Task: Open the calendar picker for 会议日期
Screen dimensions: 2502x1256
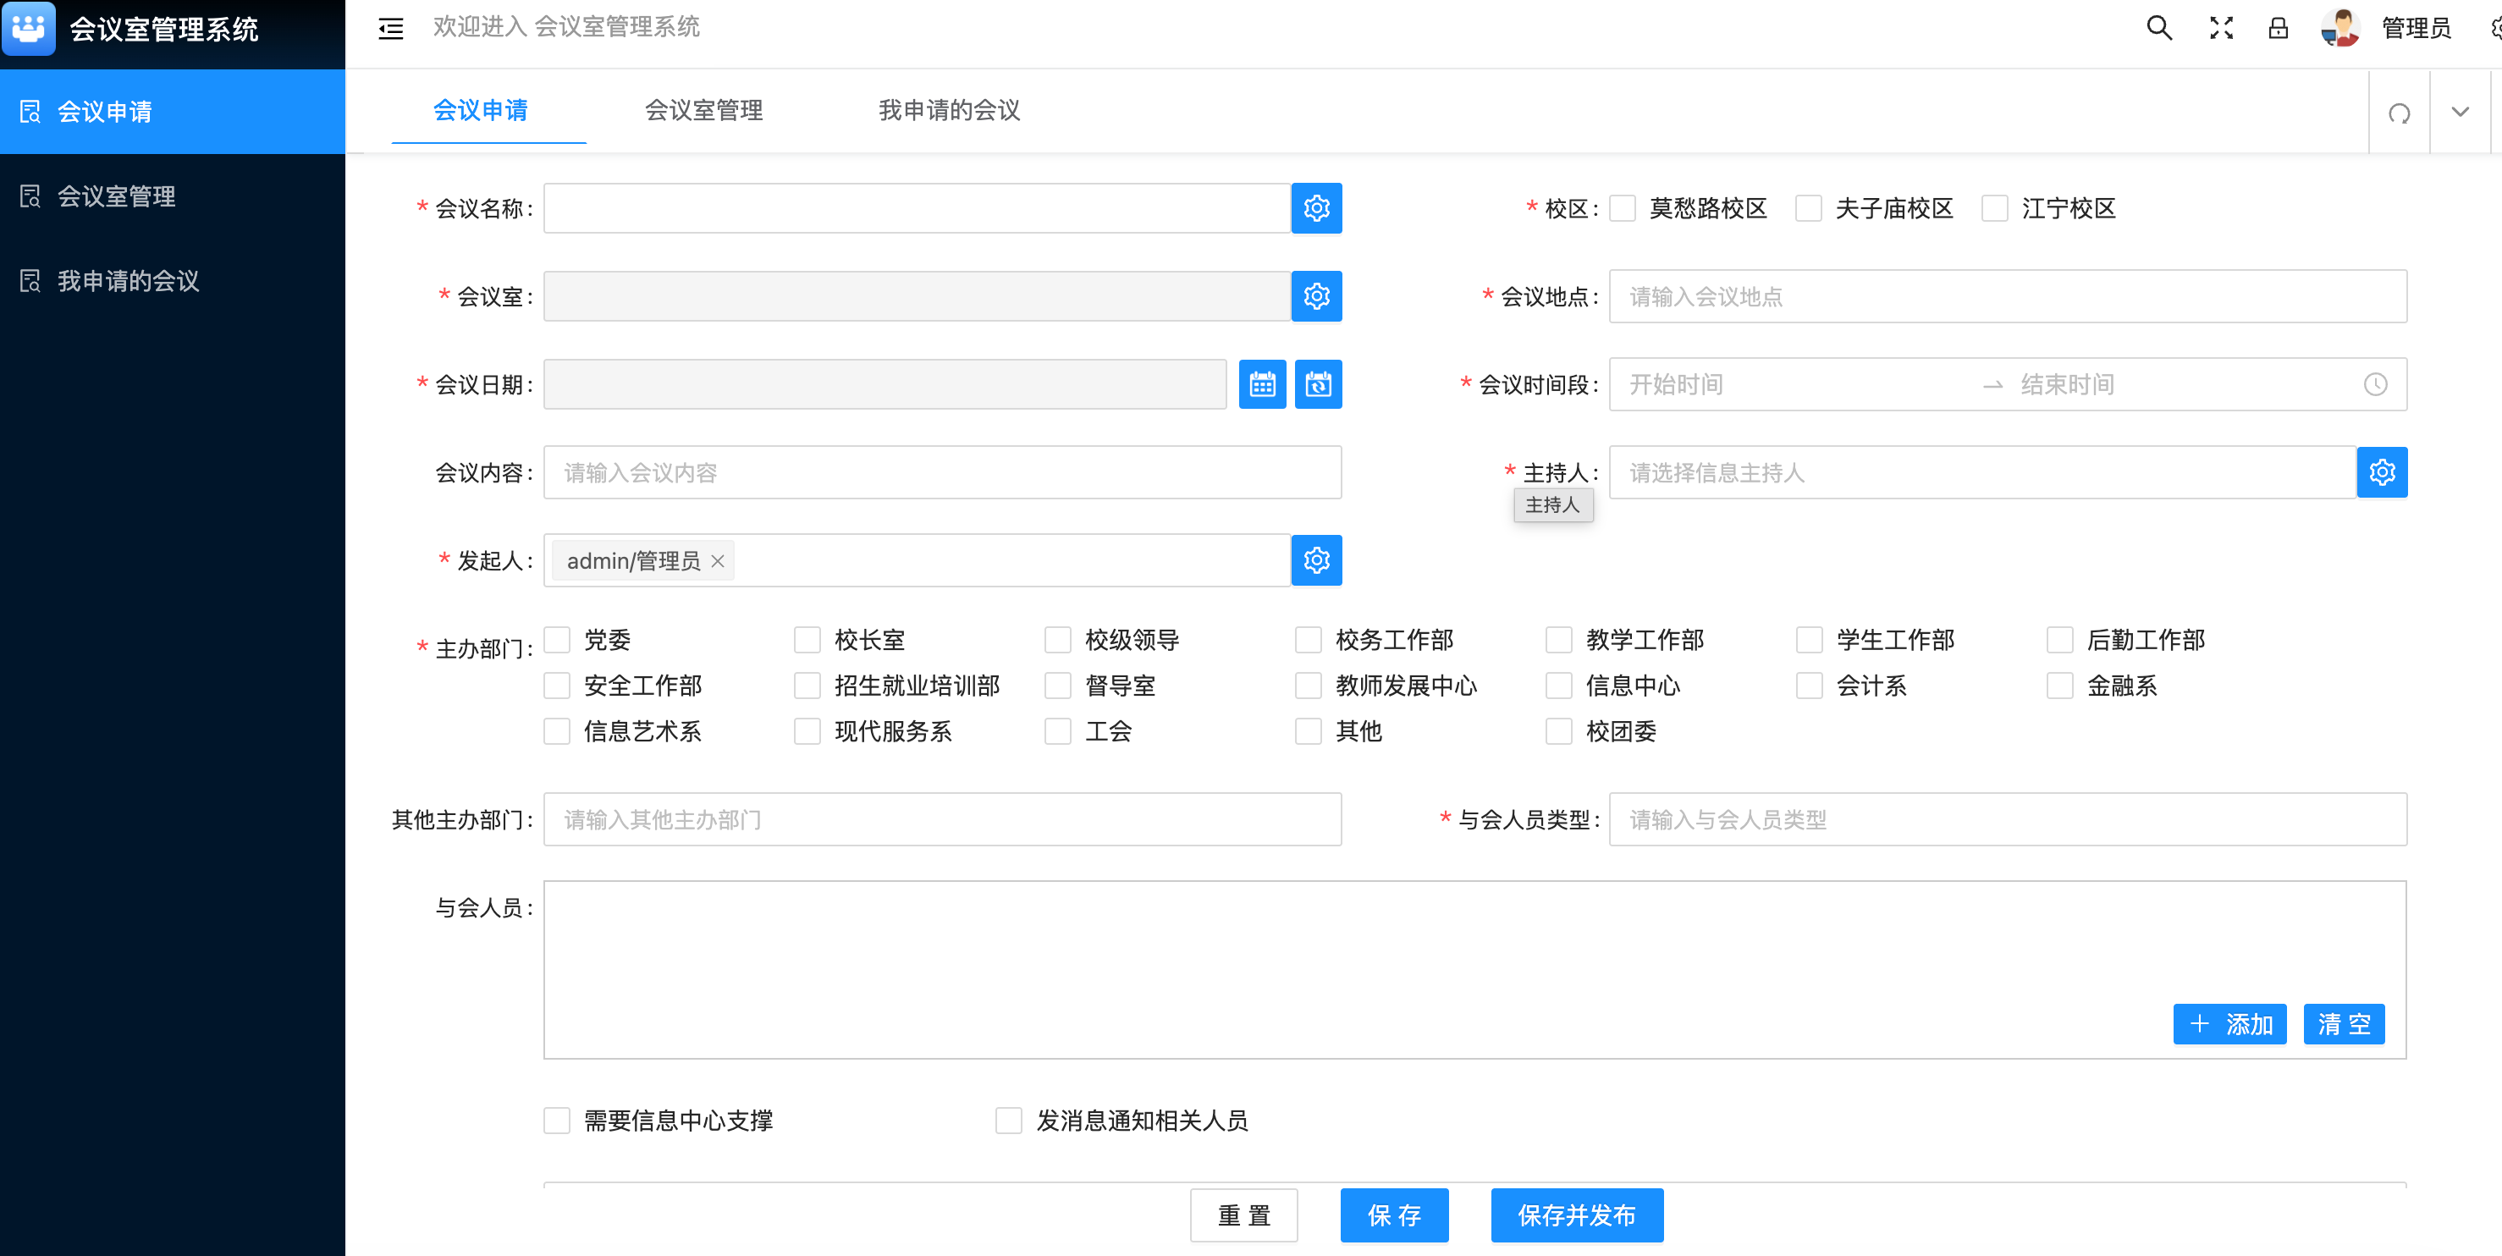Action: [1262, 384]
